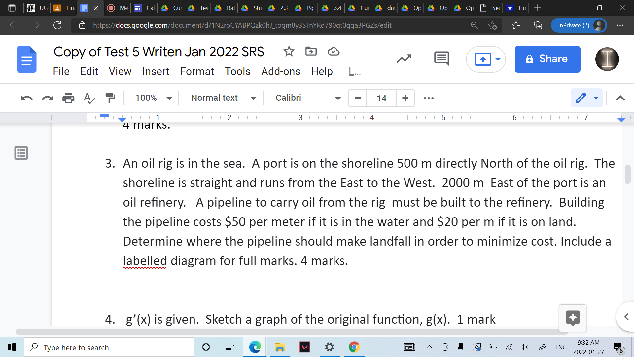Open the Print dialog
The image size is (634, 357).
coord(68,98)
